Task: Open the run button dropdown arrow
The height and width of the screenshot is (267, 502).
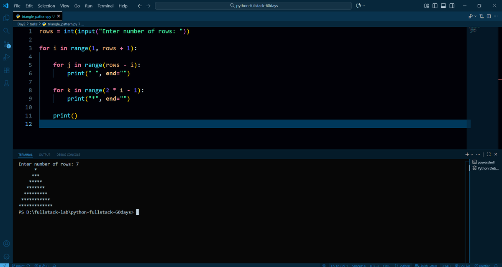Action: 475,16
